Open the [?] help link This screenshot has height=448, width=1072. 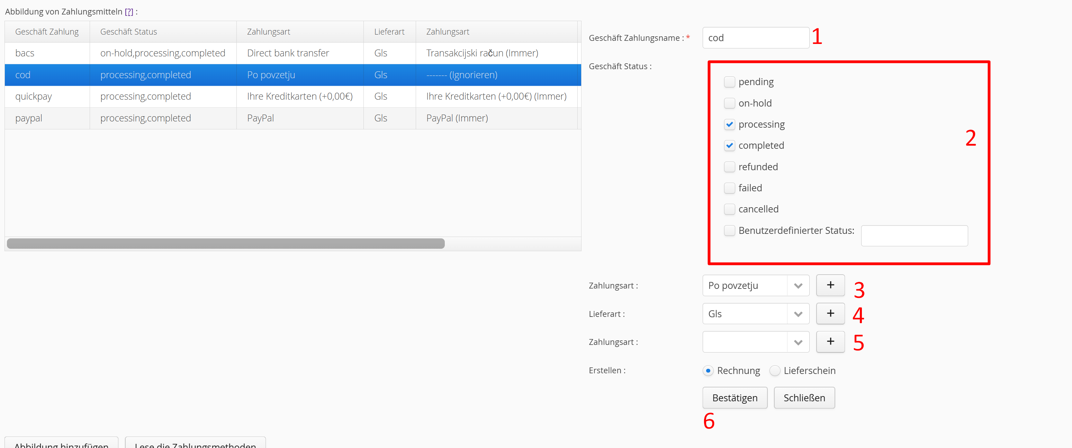129,12
